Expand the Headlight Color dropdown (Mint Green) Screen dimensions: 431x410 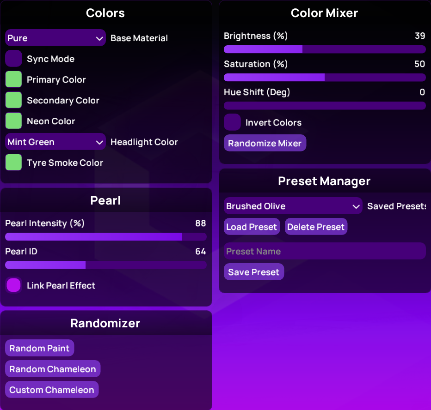55,142
